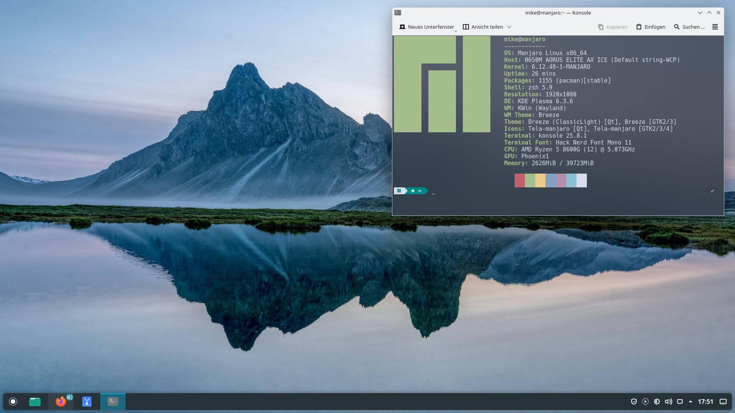
Task: Open the Firefox taskbar icon
Action: click(60, 402)
